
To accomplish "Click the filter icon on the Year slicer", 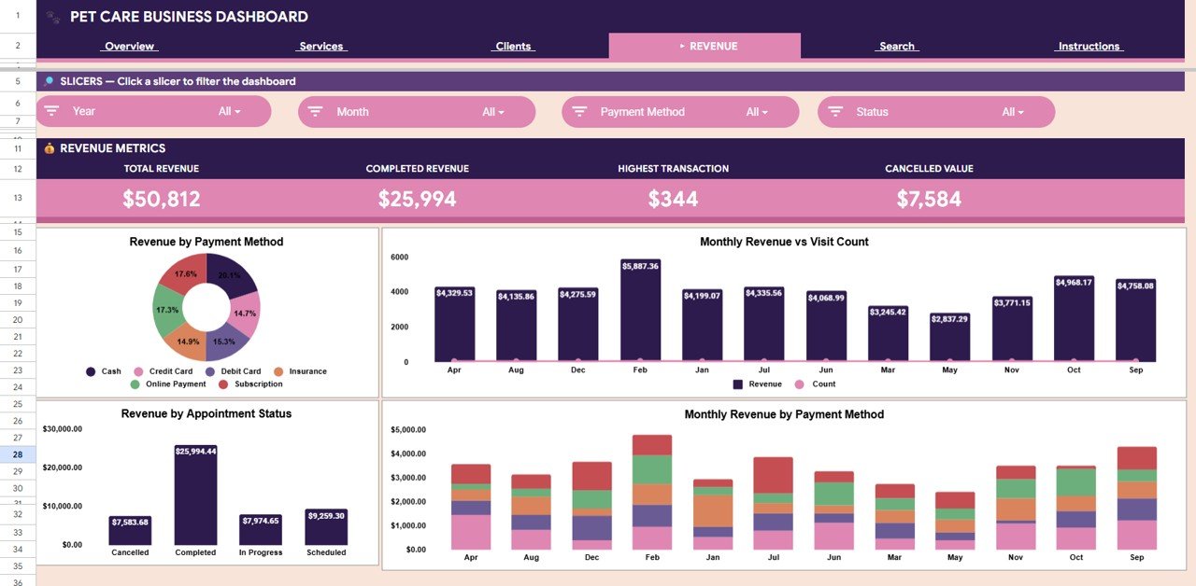I will (x=52, y=111).
